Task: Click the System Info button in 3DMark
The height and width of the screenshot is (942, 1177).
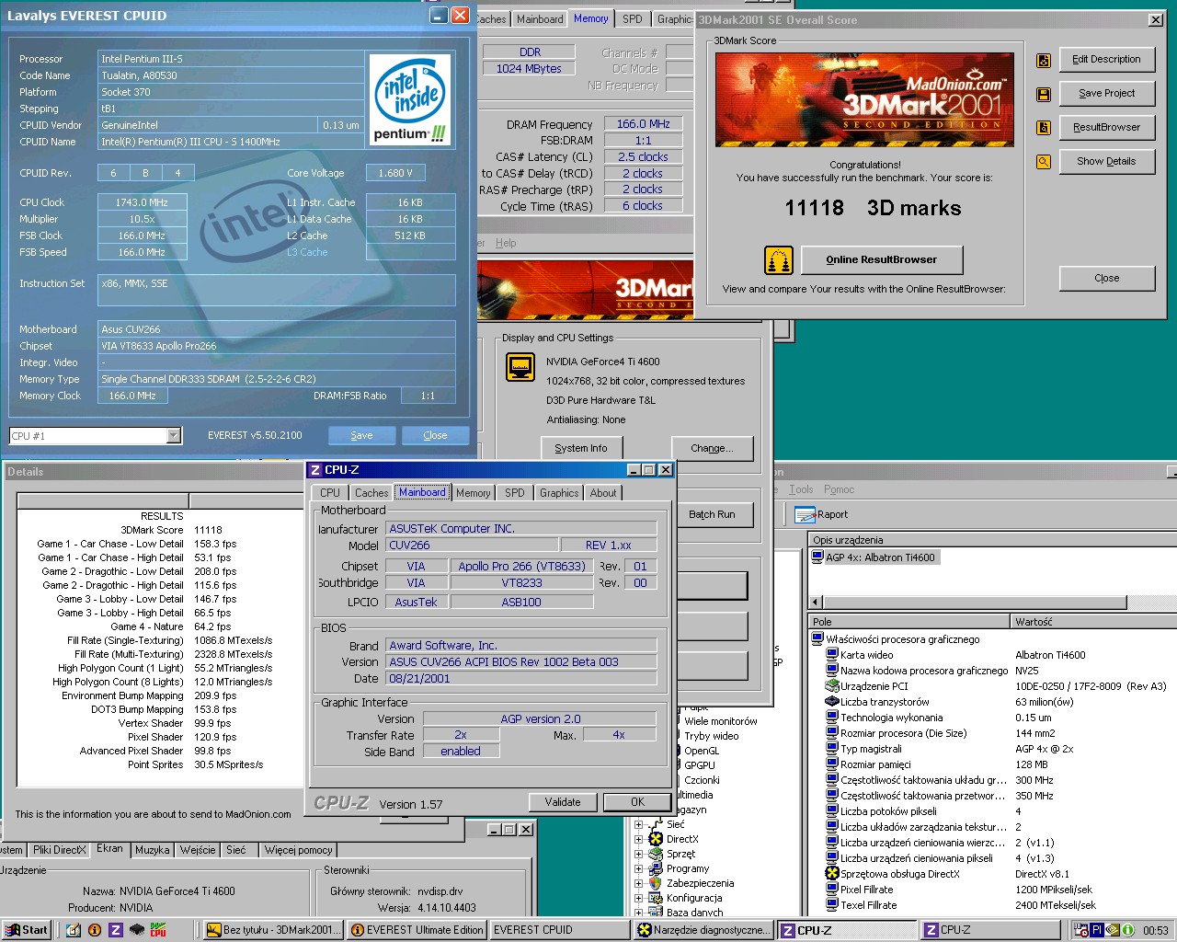Action: [580, 449]
